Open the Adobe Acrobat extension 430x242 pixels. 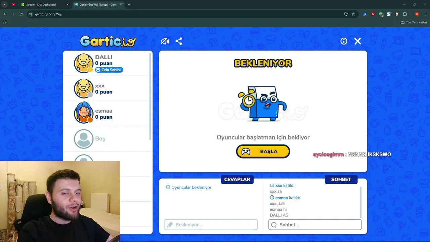point(373,14)
